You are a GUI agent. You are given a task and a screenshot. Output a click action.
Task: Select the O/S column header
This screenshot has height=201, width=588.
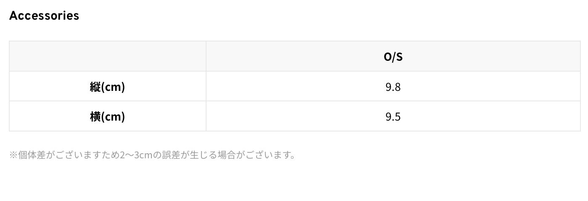(x=393, y=57)
